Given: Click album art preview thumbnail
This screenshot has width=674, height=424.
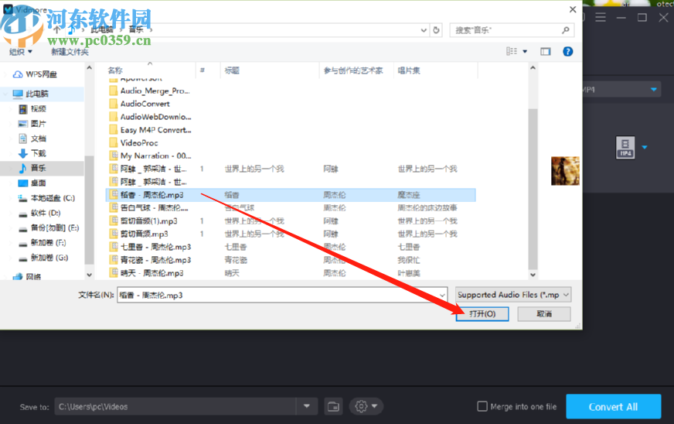Looking at the screenshot, I should (565, 171).
